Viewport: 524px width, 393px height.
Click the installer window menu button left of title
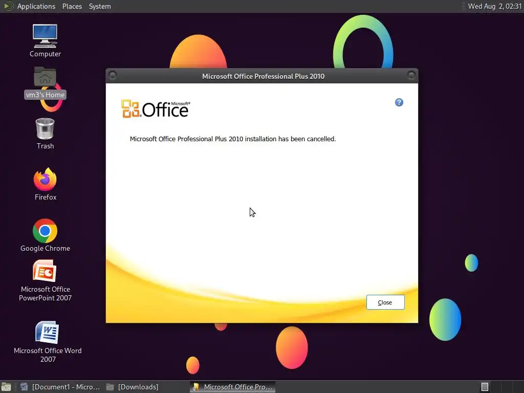[113, 75]
